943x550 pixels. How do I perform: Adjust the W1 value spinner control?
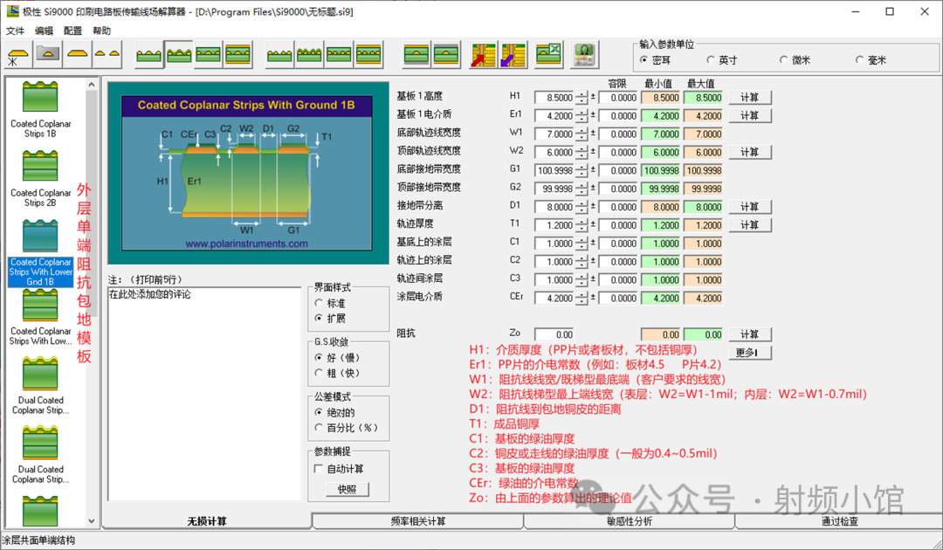pyautogui.click(x=582, y=134)
